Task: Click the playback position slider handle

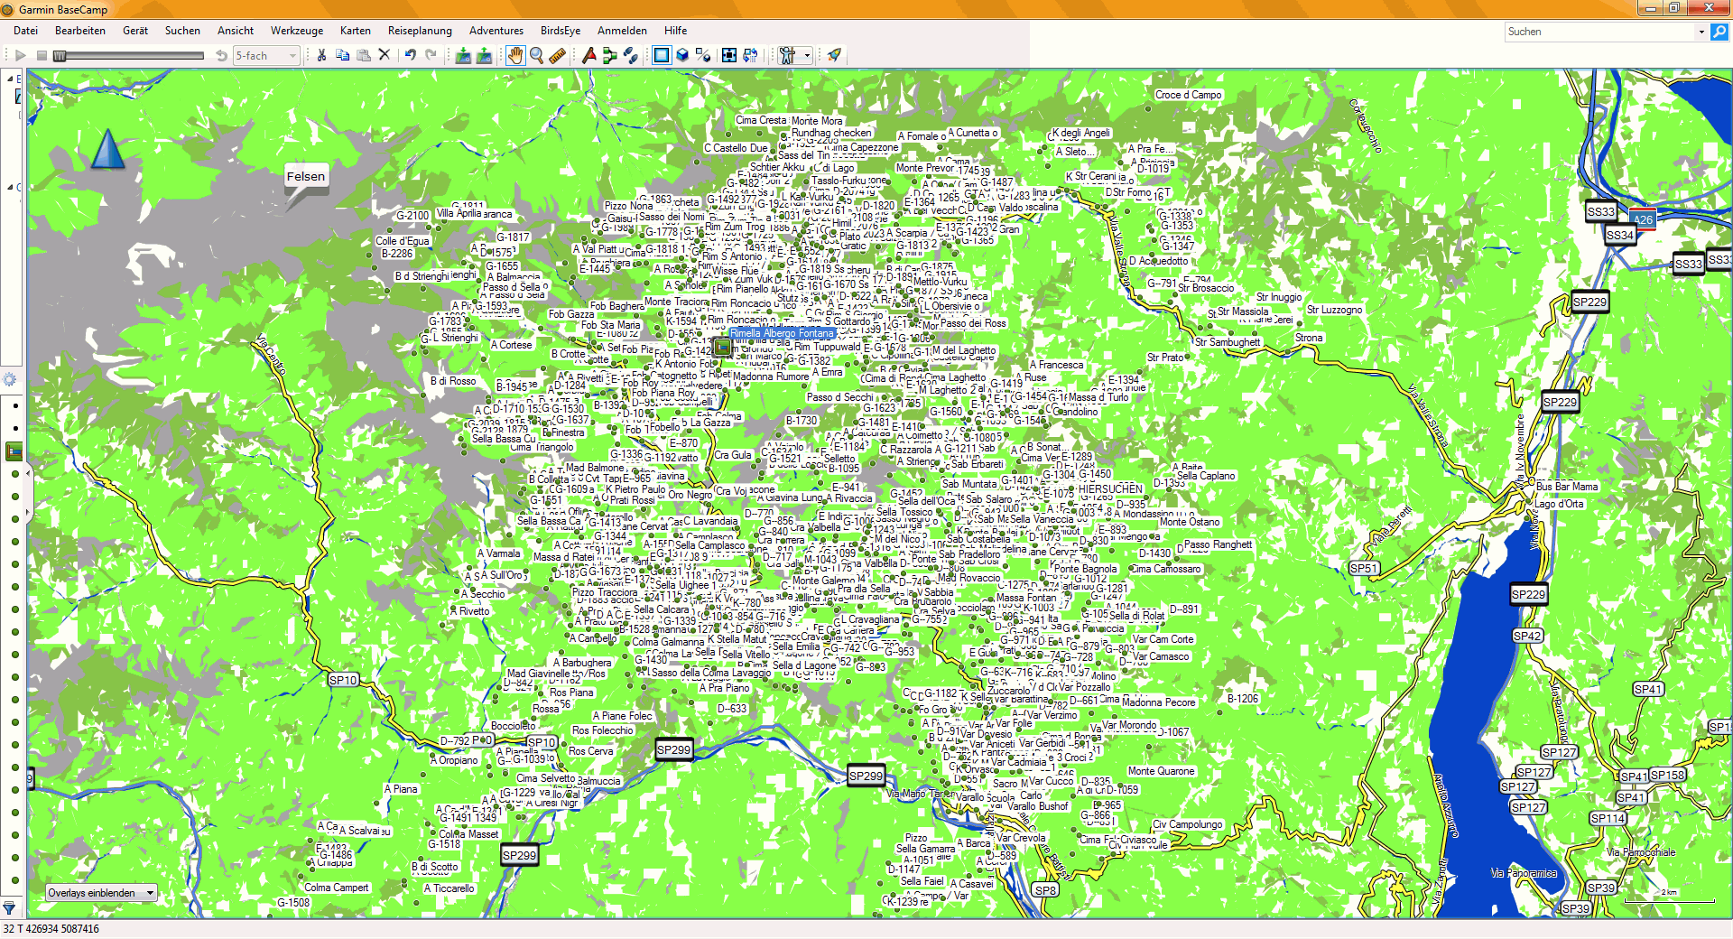Action: [60, 56]
